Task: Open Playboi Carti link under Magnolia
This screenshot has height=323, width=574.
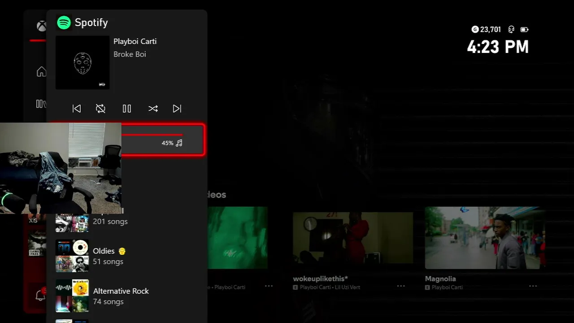Action: [x=447, y=287]
